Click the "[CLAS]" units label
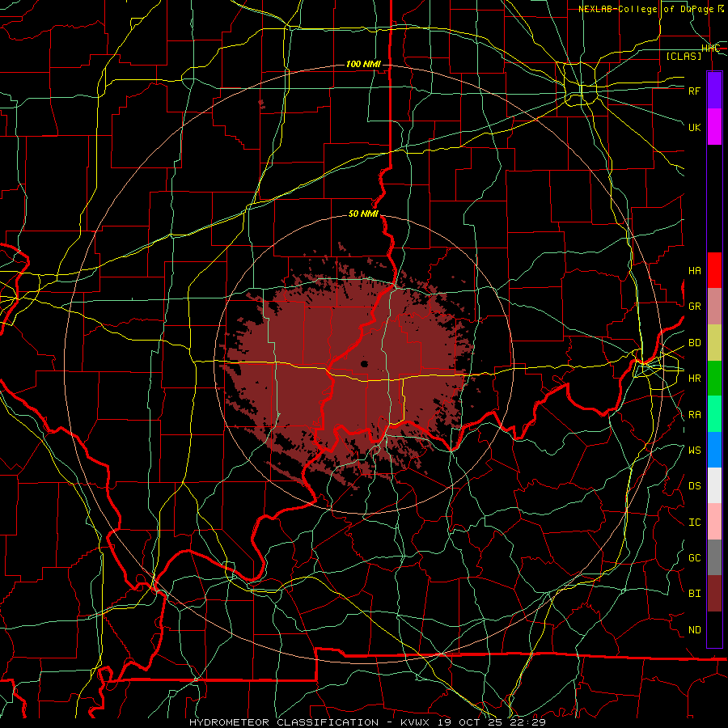The width and height of the screenshot is (728, 728). (684, 56)
